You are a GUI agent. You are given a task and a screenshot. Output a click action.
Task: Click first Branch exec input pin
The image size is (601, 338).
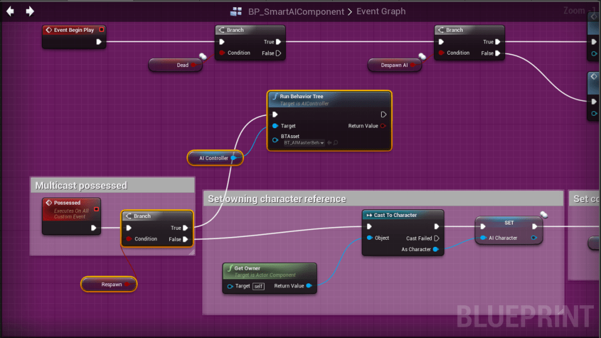[x=222, y=42]
